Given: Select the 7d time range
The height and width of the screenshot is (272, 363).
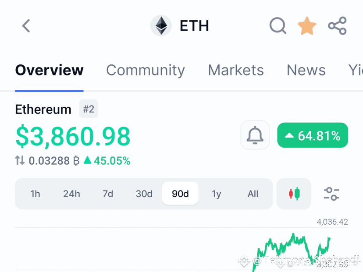Looking at the screenshot, I should point(108,194).
